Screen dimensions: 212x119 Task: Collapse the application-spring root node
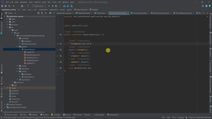point(5,16)
